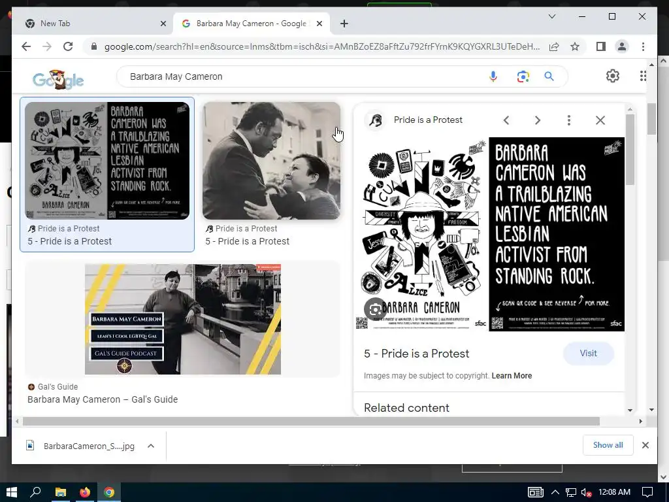669x502 pixels.
Task: Open the Learn More copyright link
Action: [x=512, y=376]
